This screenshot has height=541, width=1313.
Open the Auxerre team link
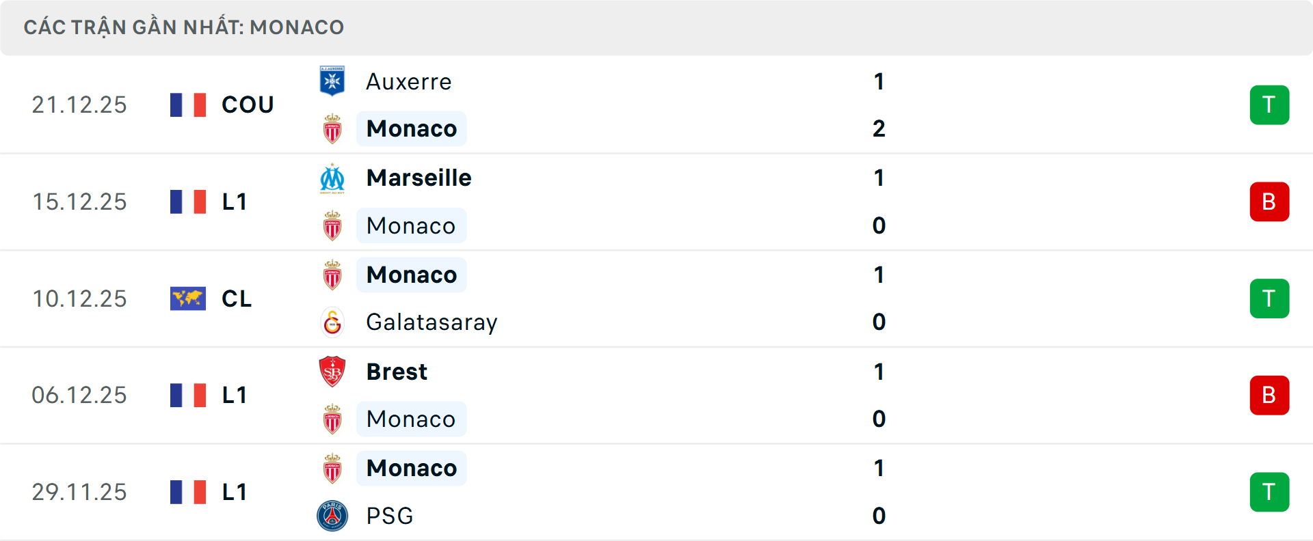(x=409, y=82)
